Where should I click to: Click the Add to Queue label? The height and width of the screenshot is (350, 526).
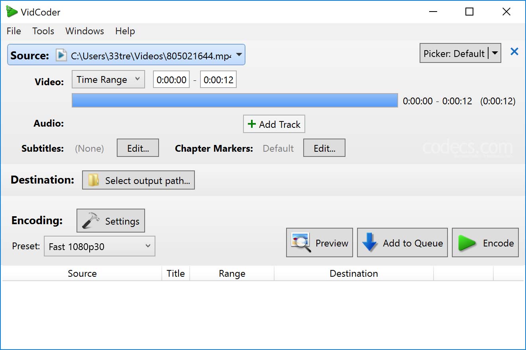[x=413, y=243]
